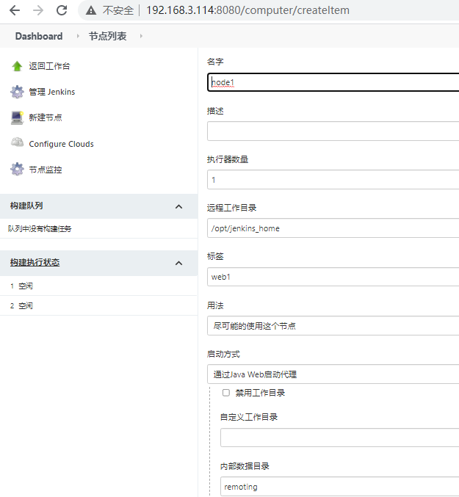
Task: Collapse the 构建队列 panel
Action: click(x=178, y=207)
